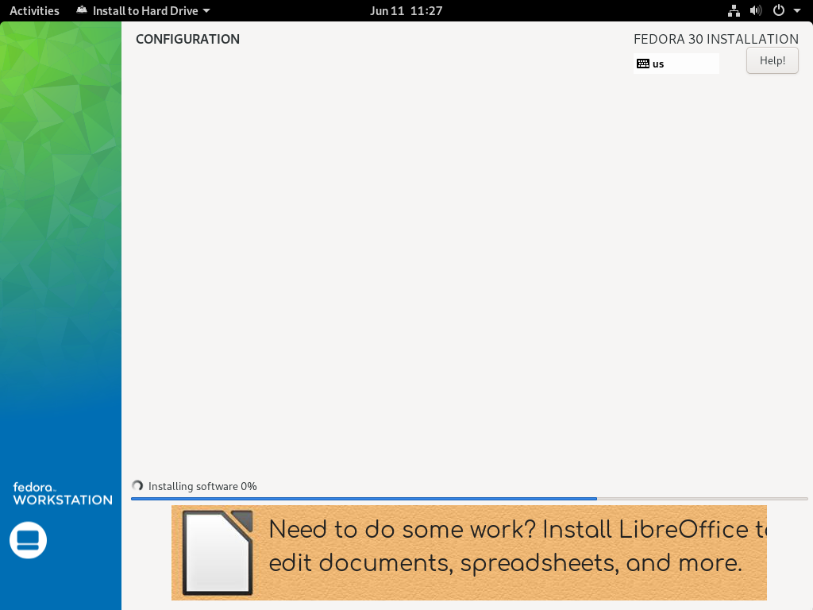Click the volume speaker icon
This screenshot has height=610, width=813.
pyautogui.click(x=756, y=10)
